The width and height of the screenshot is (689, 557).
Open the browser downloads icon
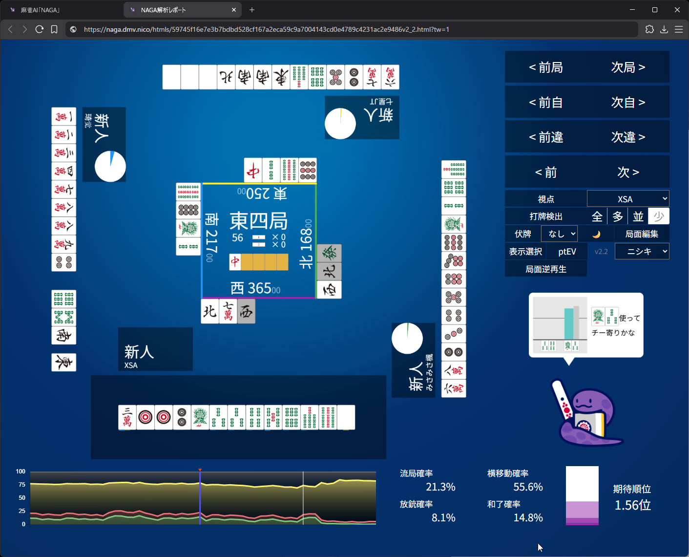[664, 29]
